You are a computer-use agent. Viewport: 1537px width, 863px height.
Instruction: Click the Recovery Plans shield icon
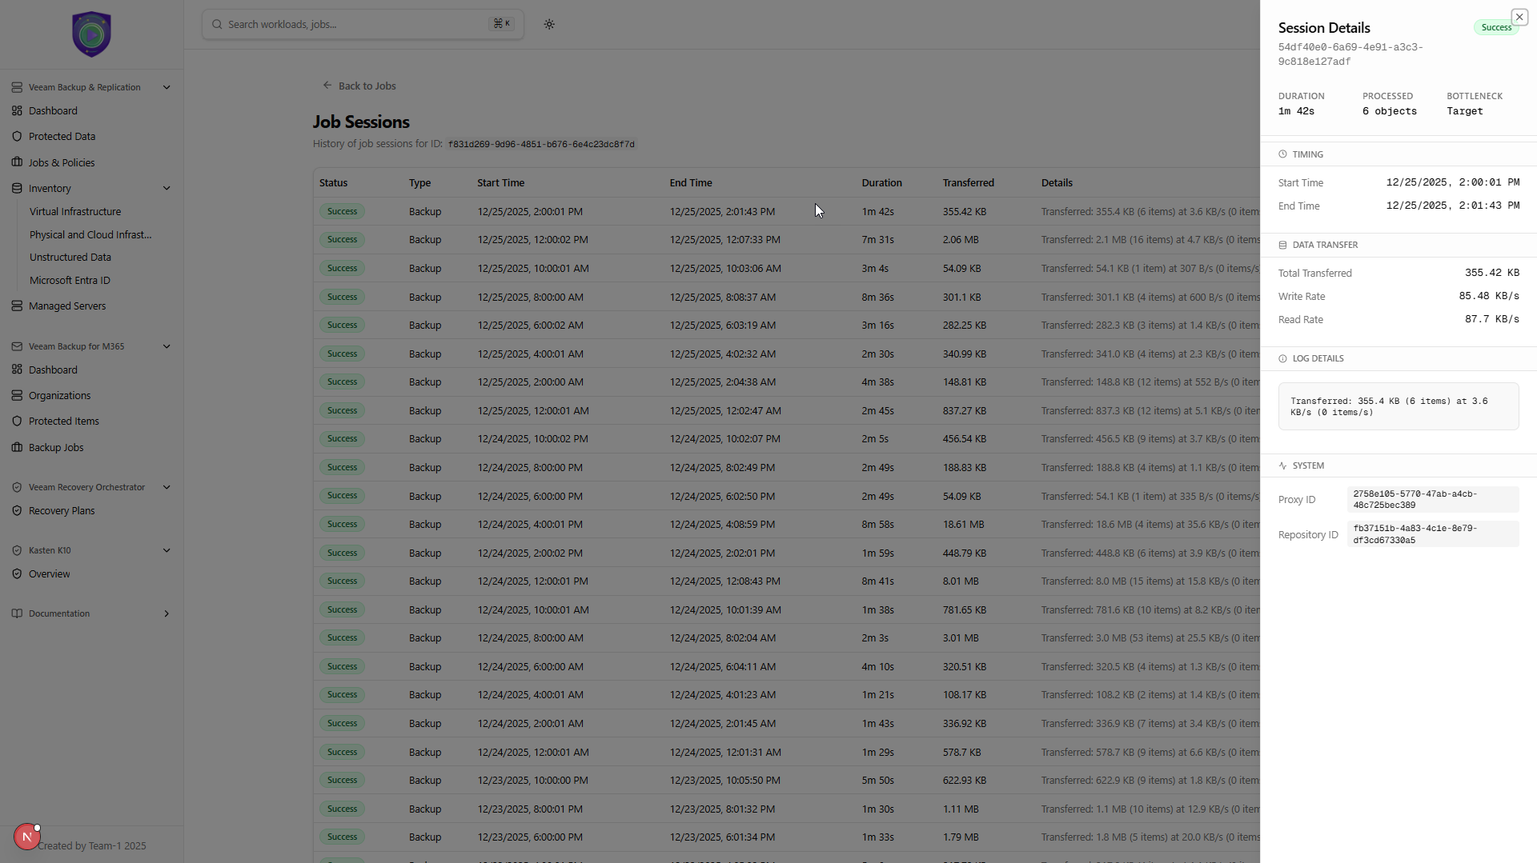(x=17, y=511)
